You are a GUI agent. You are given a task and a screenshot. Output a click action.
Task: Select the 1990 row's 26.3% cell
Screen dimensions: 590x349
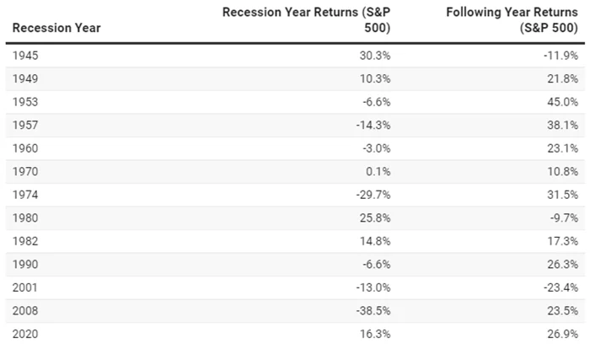pyautogui.click(x=563, y=264)
